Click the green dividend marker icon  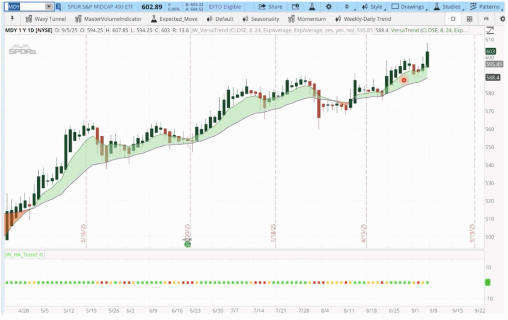pos(187,244)
